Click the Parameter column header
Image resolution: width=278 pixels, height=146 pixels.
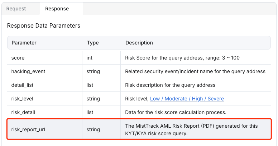pyautogui.click(x=24, y=43)
